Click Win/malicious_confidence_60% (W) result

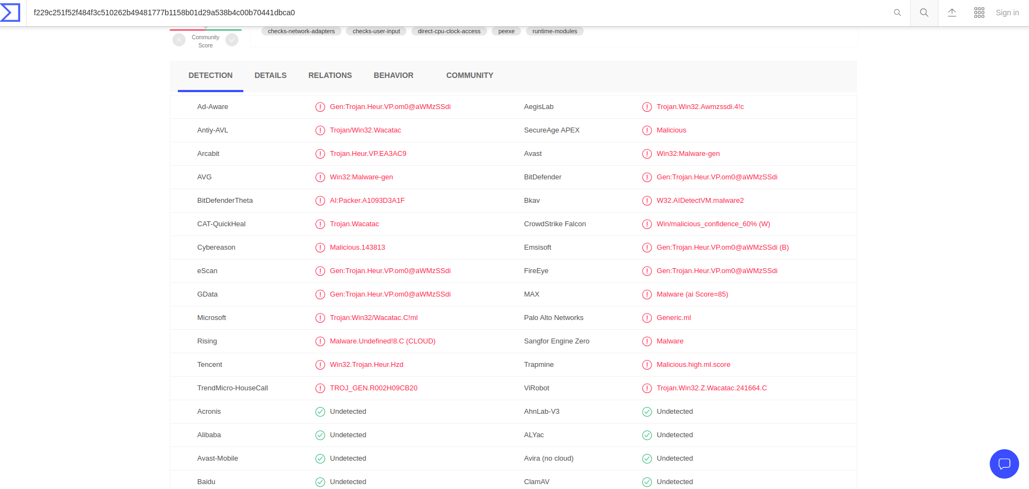tap(713, 224)
